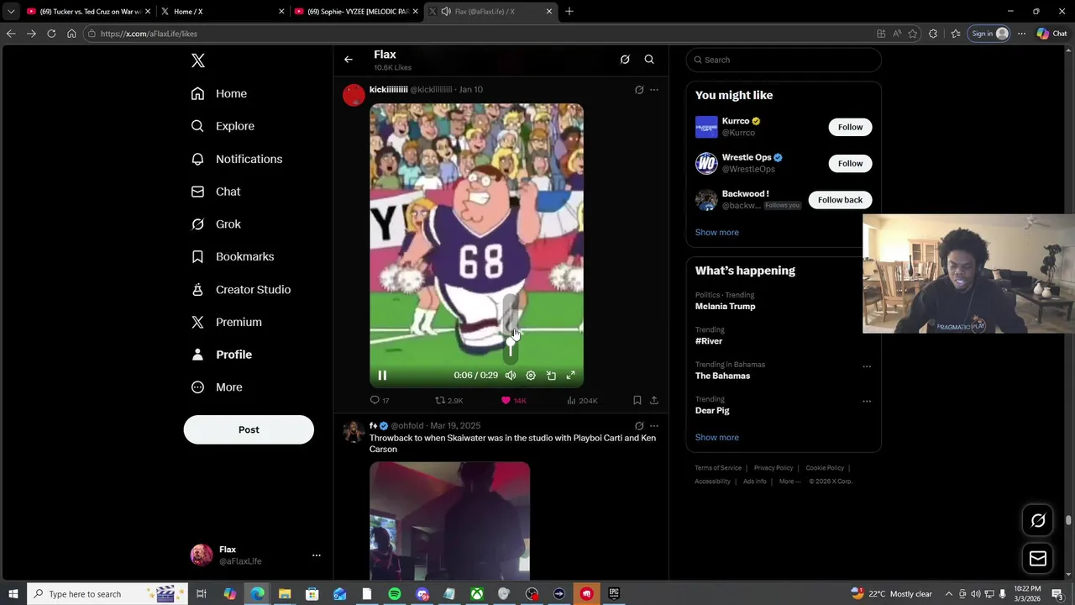Open Chat in the sidebar
Screen dimensions: 1075x605
(216, 192)
